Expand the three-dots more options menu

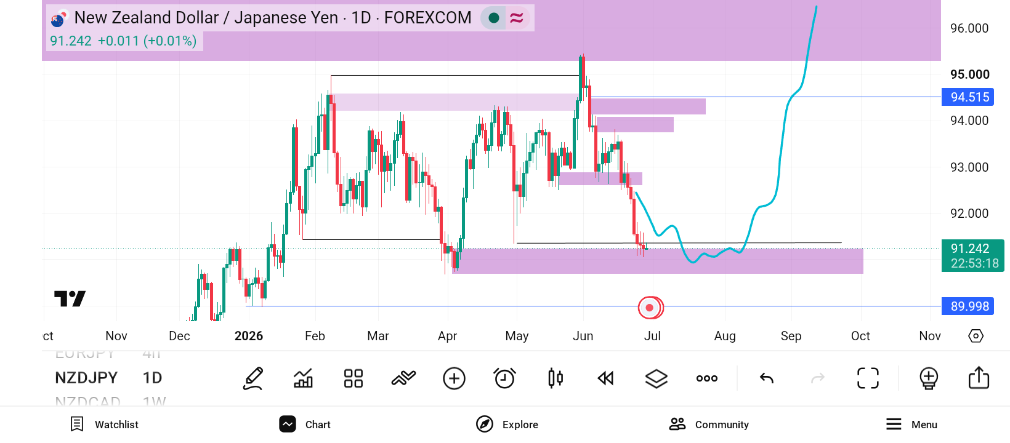[707, 378]
